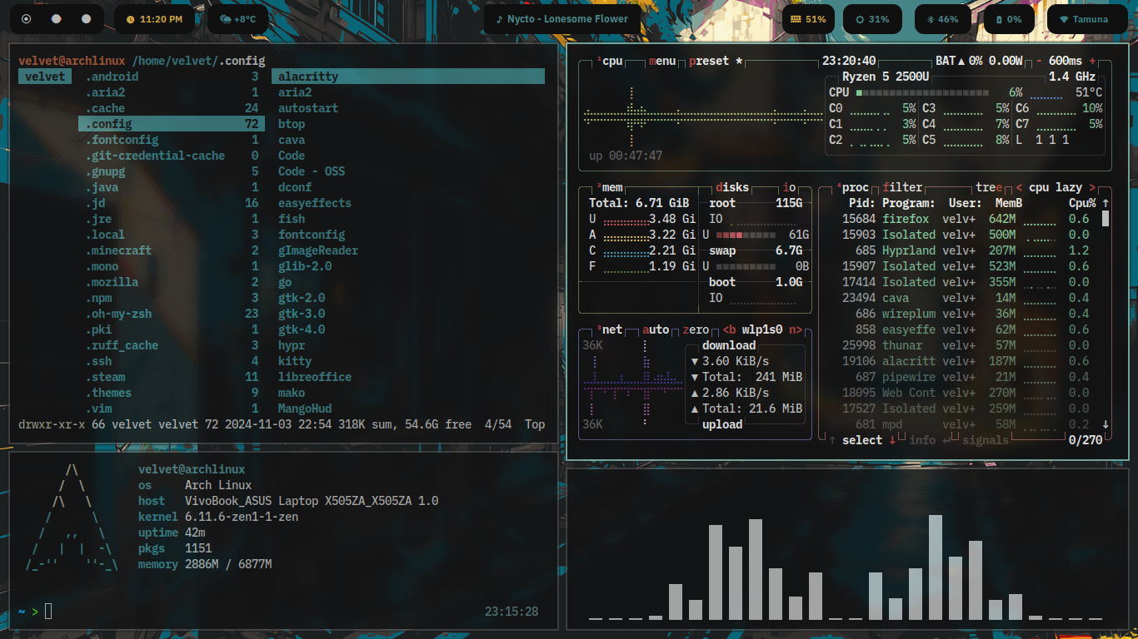Click the process list scroll down arrow
The height and width of the screenshot is (639, 1138).
tap(1106, 424)
